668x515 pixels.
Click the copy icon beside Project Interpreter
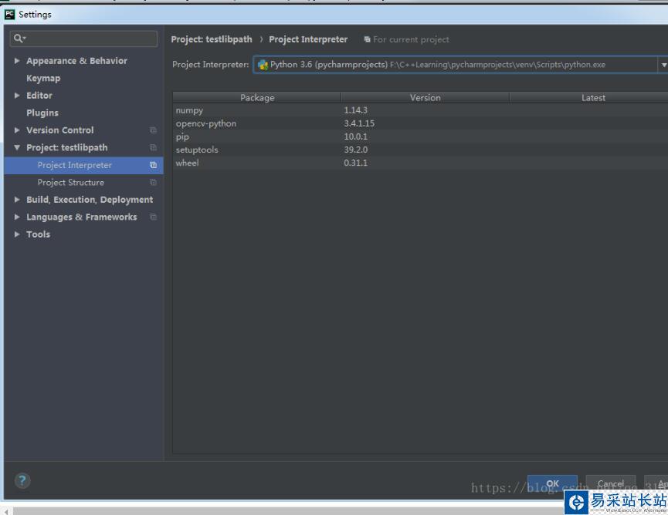click(153, 165)
